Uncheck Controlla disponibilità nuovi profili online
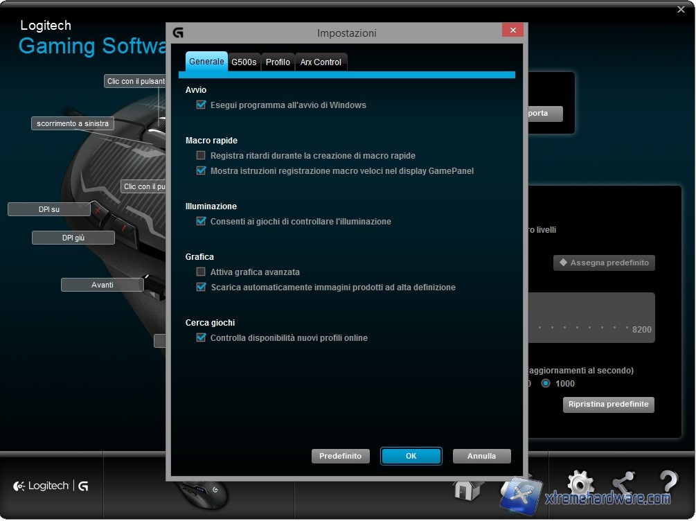The height and width of the screenshot is (521, 696). [x=201, y=338]
